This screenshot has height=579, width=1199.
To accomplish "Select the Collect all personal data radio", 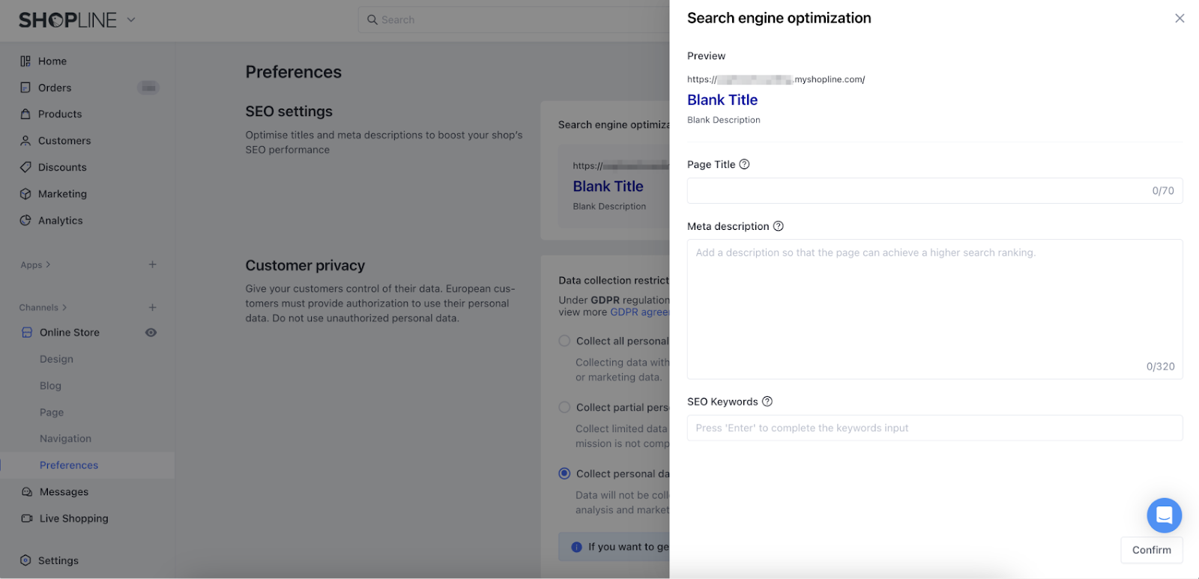I will pos(564,341).
